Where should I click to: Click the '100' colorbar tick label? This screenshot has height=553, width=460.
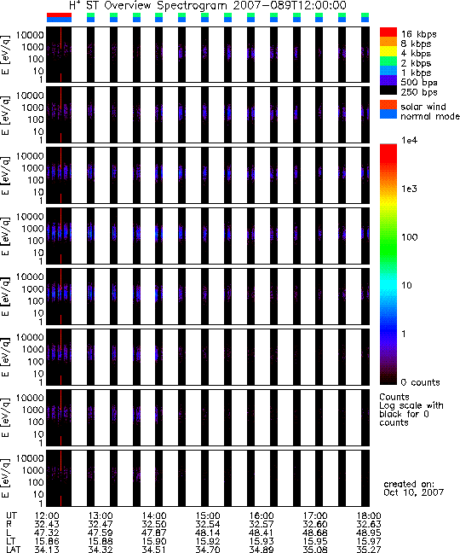(x=410, y=237)
